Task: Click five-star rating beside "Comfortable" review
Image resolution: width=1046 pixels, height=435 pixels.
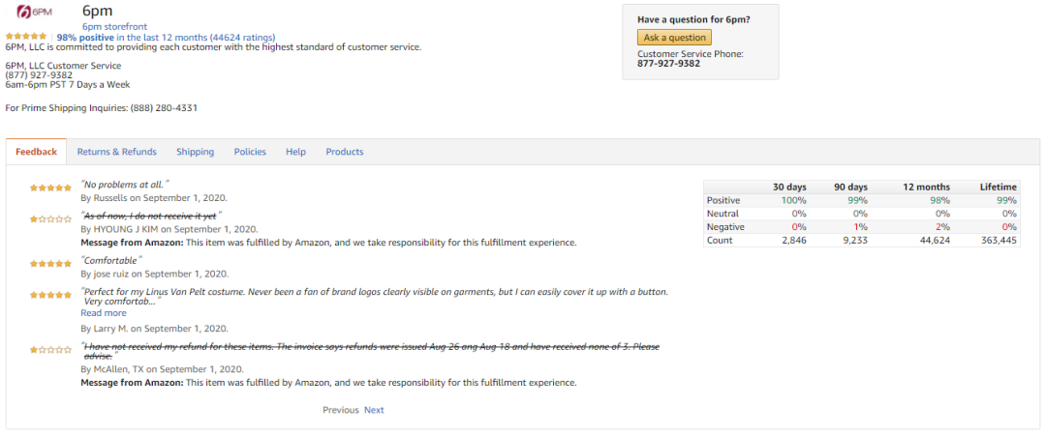Action: [x=50, y=264]
